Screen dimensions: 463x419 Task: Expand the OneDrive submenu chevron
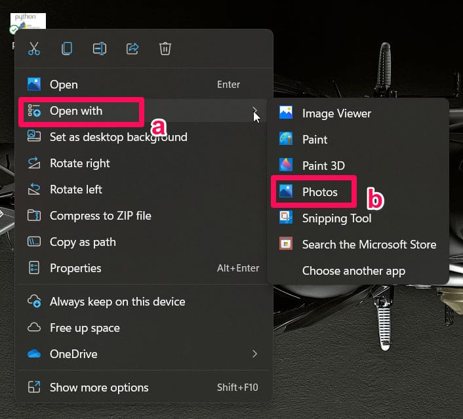[x=255, y=353]
